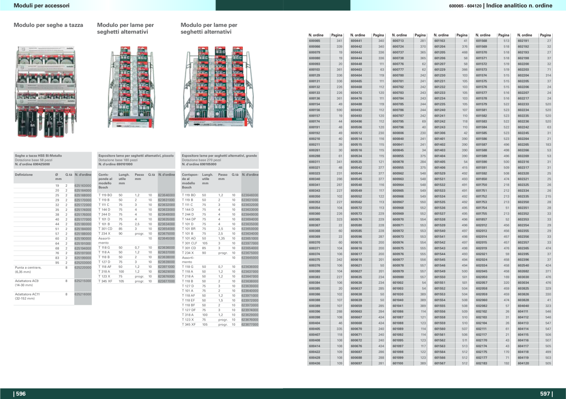Click index entry 600436
The height and width of the screenshot is (399, 566).
(314, 363)
